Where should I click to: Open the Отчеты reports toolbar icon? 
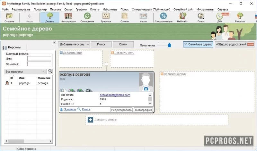click(x=125, y=16)
